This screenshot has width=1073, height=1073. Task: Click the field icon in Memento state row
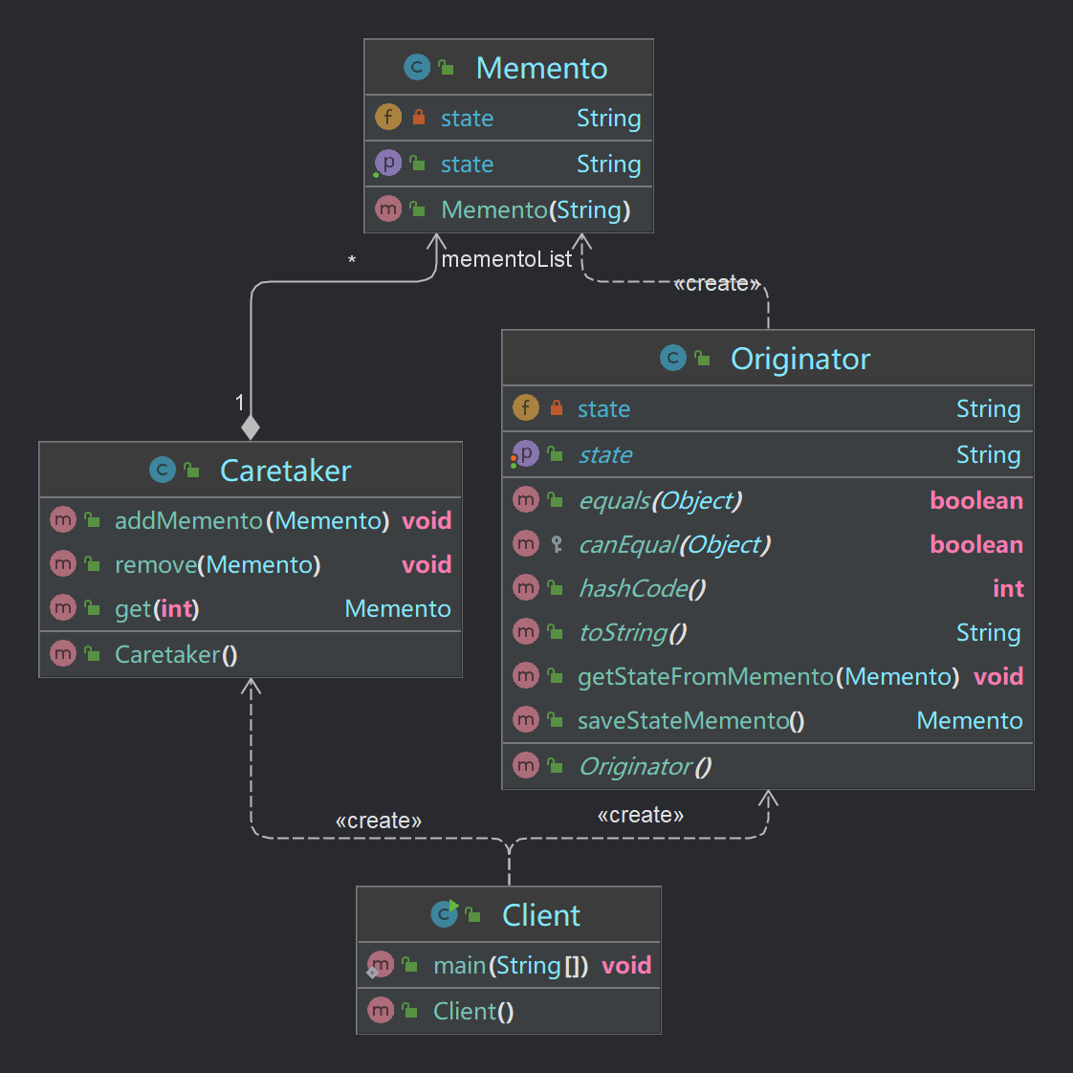click(387, 117)
